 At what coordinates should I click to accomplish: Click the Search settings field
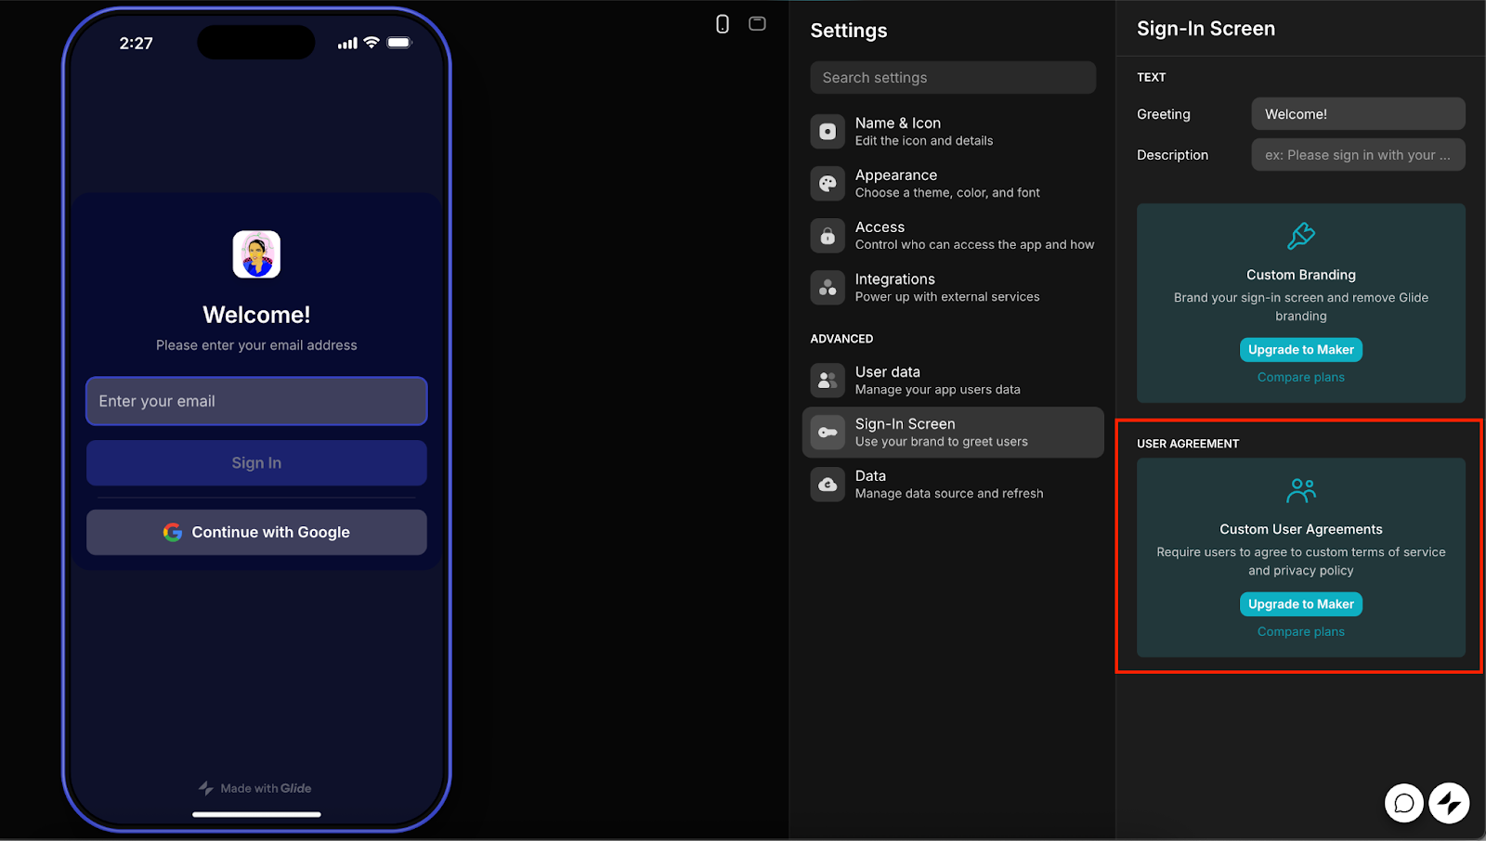[953, 78]
